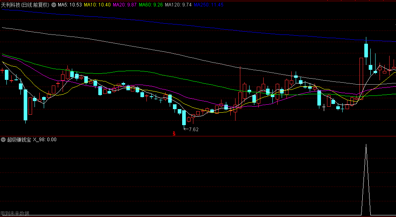
Task: Select the MA5: 10.53 label
Action: (70, 4)
